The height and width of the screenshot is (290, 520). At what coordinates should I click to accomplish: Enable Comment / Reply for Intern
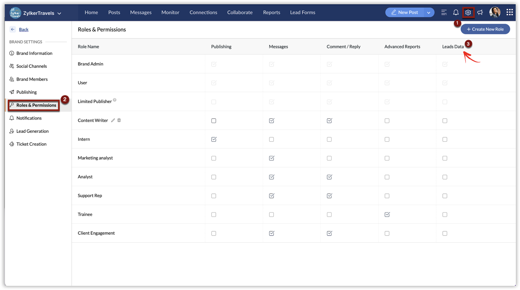tap(329, 139)
